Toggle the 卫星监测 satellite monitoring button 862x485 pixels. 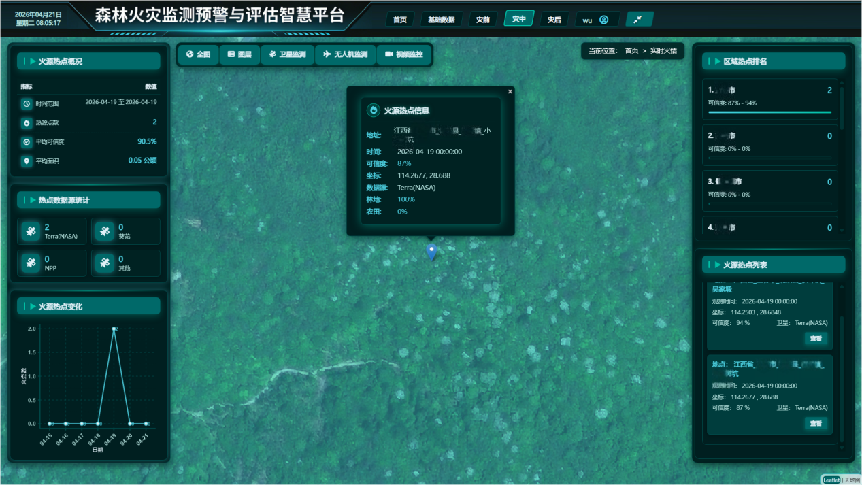287,54
